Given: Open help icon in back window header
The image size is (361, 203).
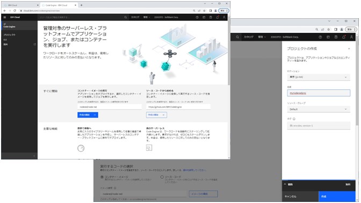Looking at the screenshot, I should pyautogui.click(x=320, y=37).
